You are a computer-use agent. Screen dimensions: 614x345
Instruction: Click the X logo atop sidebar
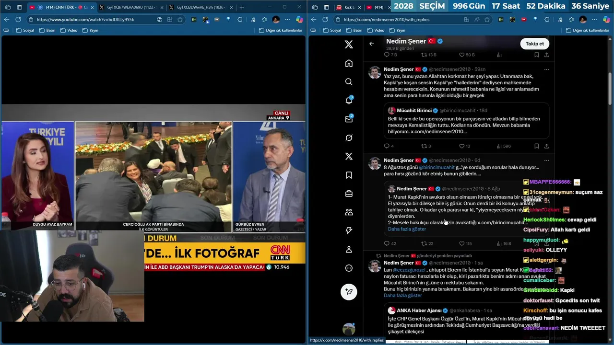349,45
